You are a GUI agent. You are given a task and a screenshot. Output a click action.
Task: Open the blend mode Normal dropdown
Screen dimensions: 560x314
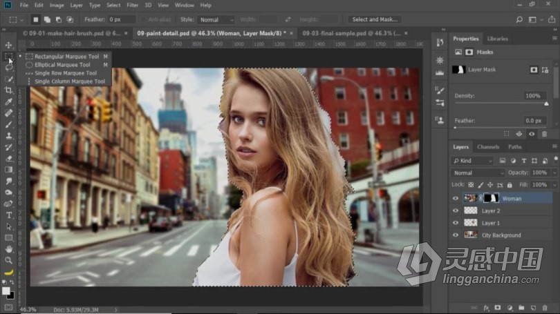pos(478,173)
